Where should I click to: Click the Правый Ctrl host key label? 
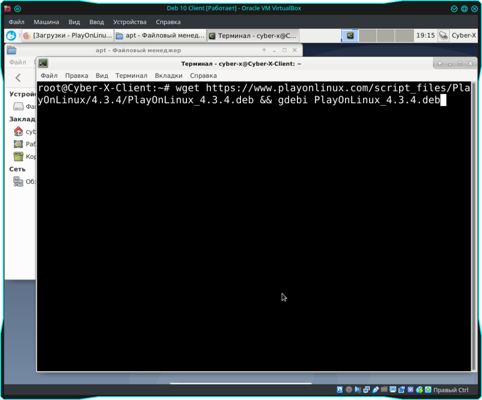[451, 390]
